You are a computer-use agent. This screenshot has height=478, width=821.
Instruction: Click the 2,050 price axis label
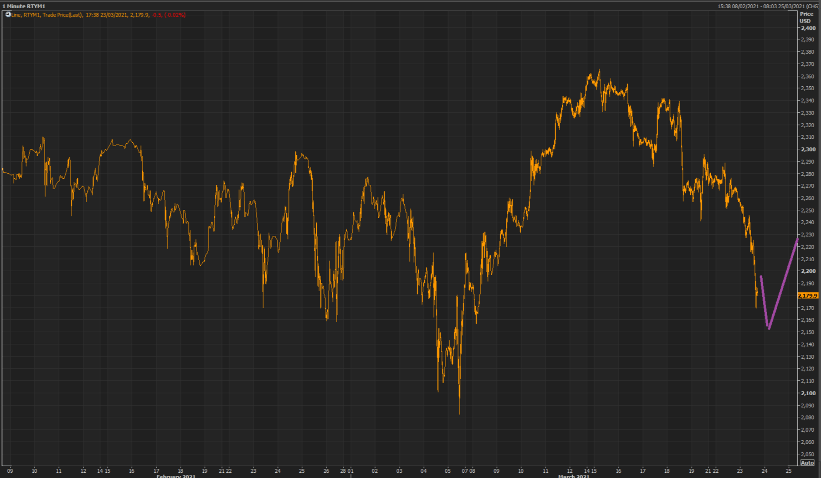tap(808, 454)
